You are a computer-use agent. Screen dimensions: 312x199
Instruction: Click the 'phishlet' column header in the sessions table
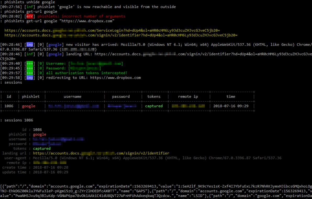31,97
